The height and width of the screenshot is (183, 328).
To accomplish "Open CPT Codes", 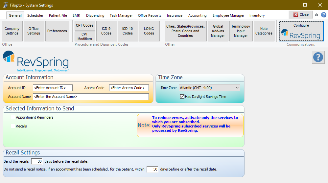I will (x=85, y=26).
